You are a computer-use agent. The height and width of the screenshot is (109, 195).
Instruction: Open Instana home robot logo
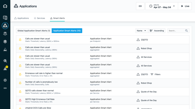5,6
